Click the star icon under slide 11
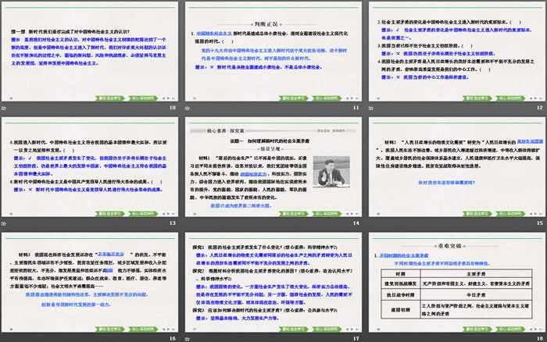 pos(188,109)
